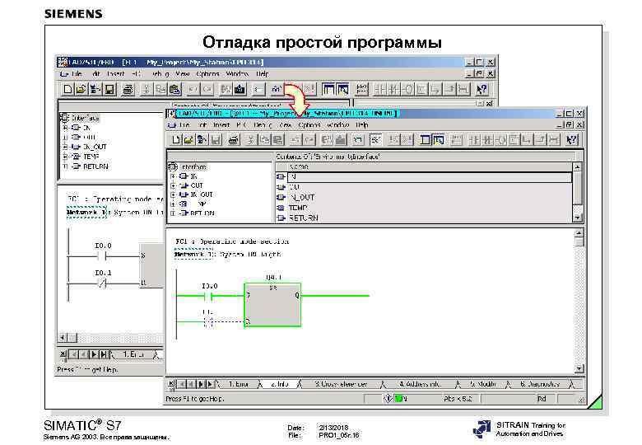Screen dimensions: 642x445
Task: Expand IN node in front window interface tree
Action: 173,176
